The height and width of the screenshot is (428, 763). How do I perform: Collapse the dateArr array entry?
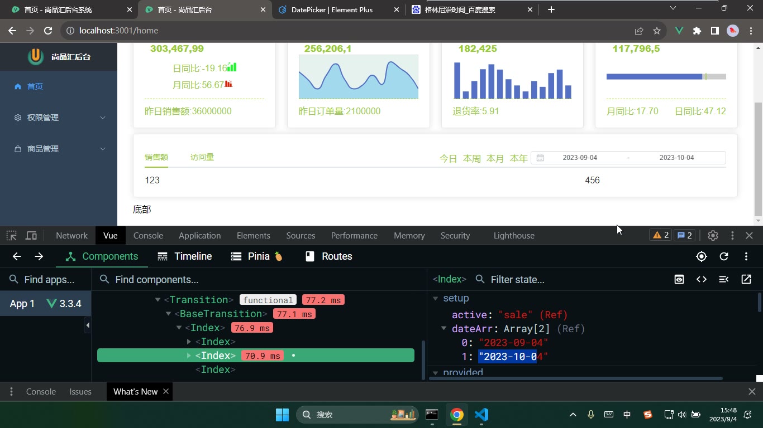pos(444,329)
